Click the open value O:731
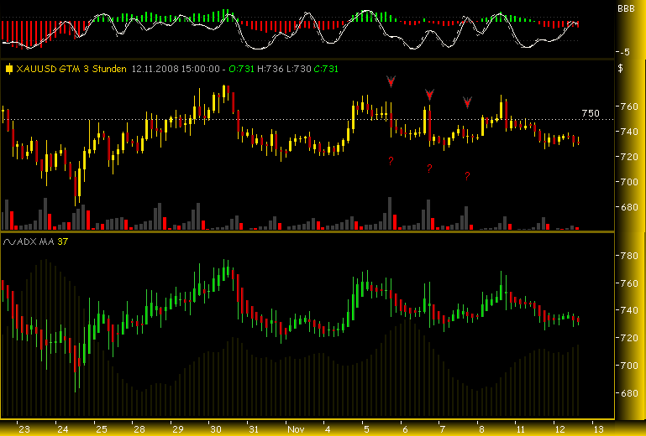 [x=241, y=70]
